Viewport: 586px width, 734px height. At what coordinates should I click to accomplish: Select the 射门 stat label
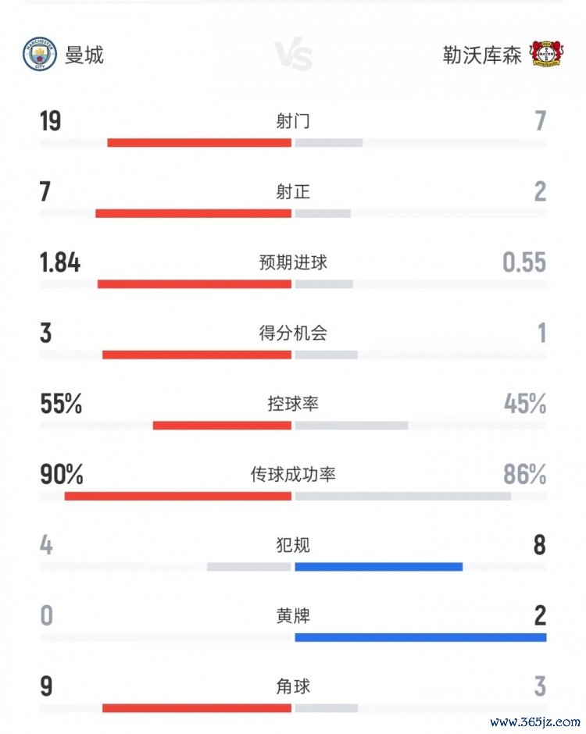tap(293, 121)
